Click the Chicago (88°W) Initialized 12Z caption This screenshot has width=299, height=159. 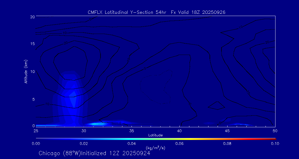[94, 153]
